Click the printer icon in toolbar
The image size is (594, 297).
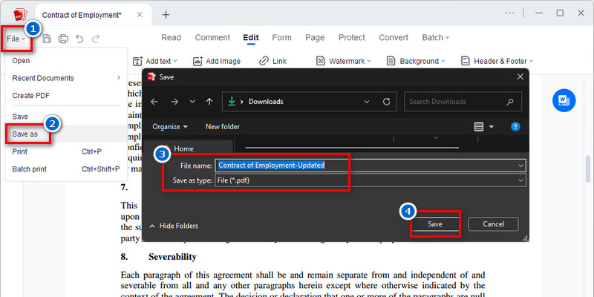63,39
